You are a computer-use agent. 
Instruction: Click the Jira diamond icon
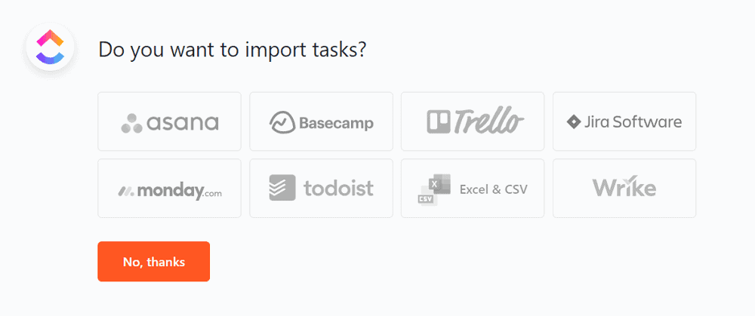(574, 121)
